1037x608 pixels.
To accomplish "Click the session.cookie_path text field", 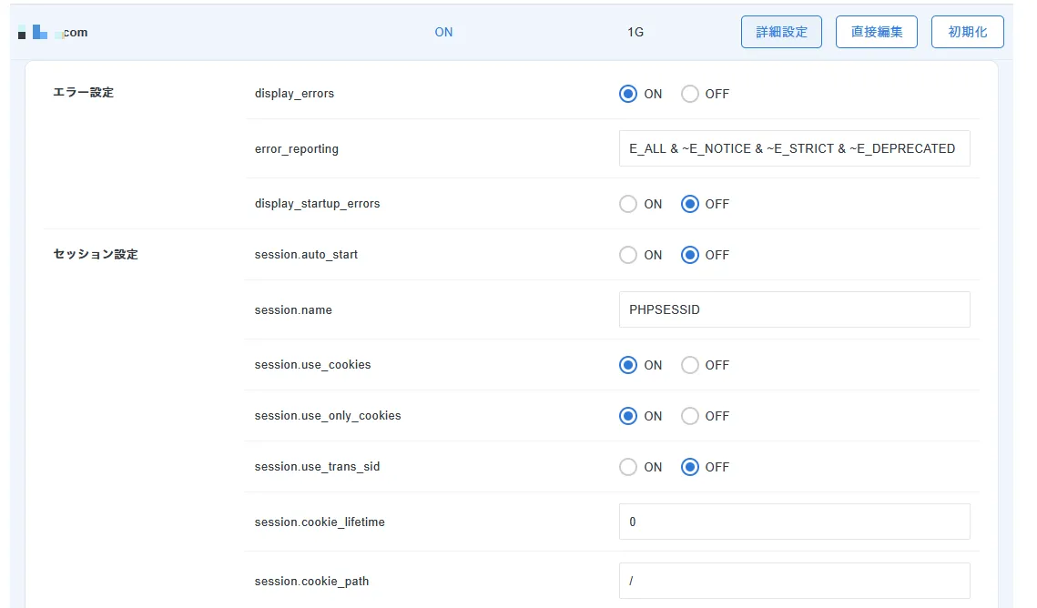I will click(x=794, y=581).
